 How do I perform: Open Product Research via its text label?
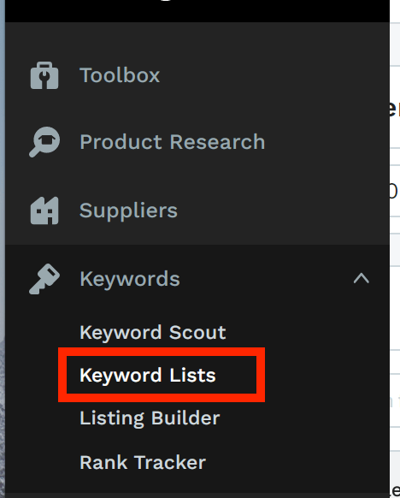tap(173, 142)
